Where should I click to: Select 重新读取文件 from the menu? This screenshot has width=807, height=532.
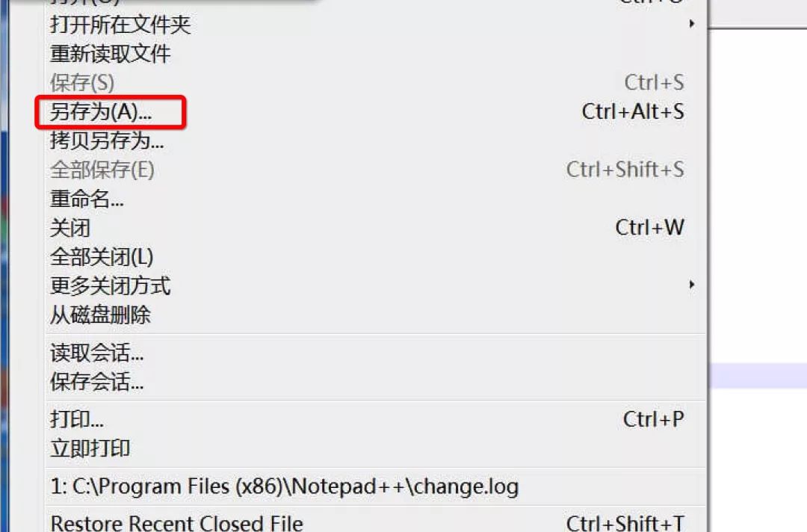[374, 54]
